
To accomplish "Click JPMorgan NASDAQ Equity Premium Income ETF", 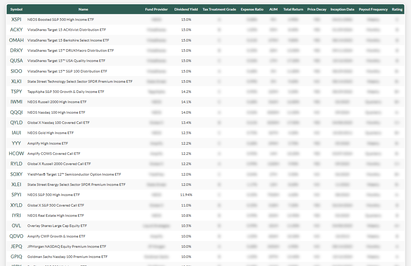I will [67, 246].
